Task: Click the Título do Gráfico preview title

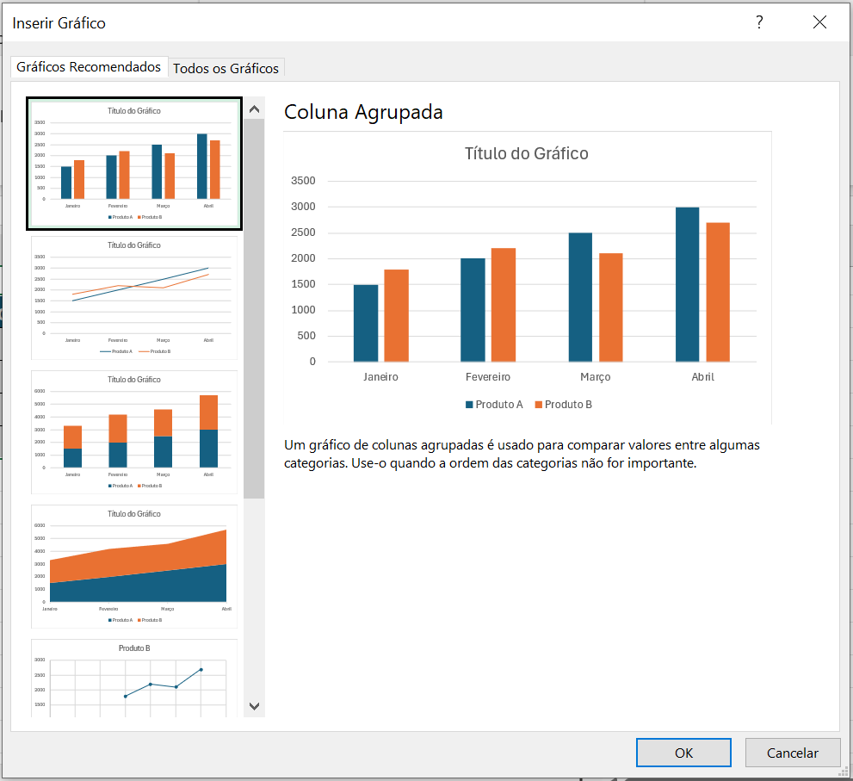Action: 527,153
